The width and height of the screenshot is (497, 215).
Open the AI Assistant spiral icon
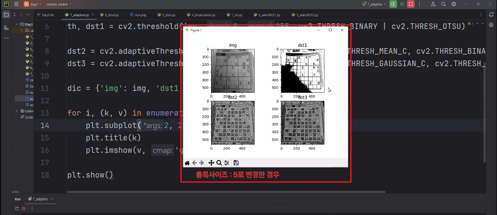[491, 25]
